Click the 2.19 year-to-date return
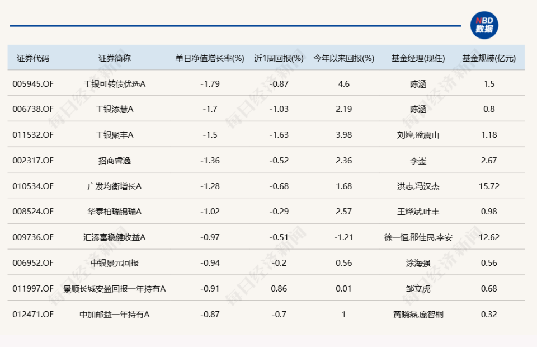 click(x=344, y=109)
